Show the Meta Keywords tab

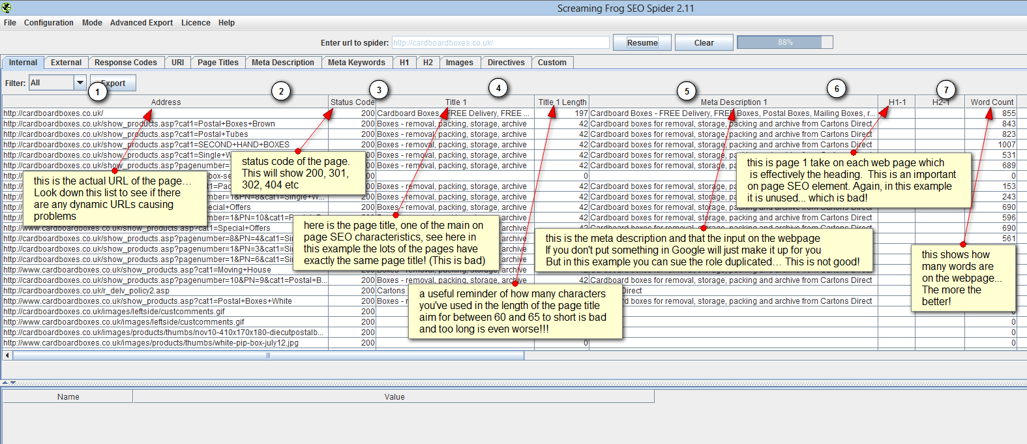click(357, 63)
